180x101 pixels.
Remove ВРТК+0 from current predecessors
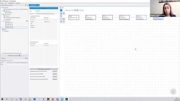49,22
